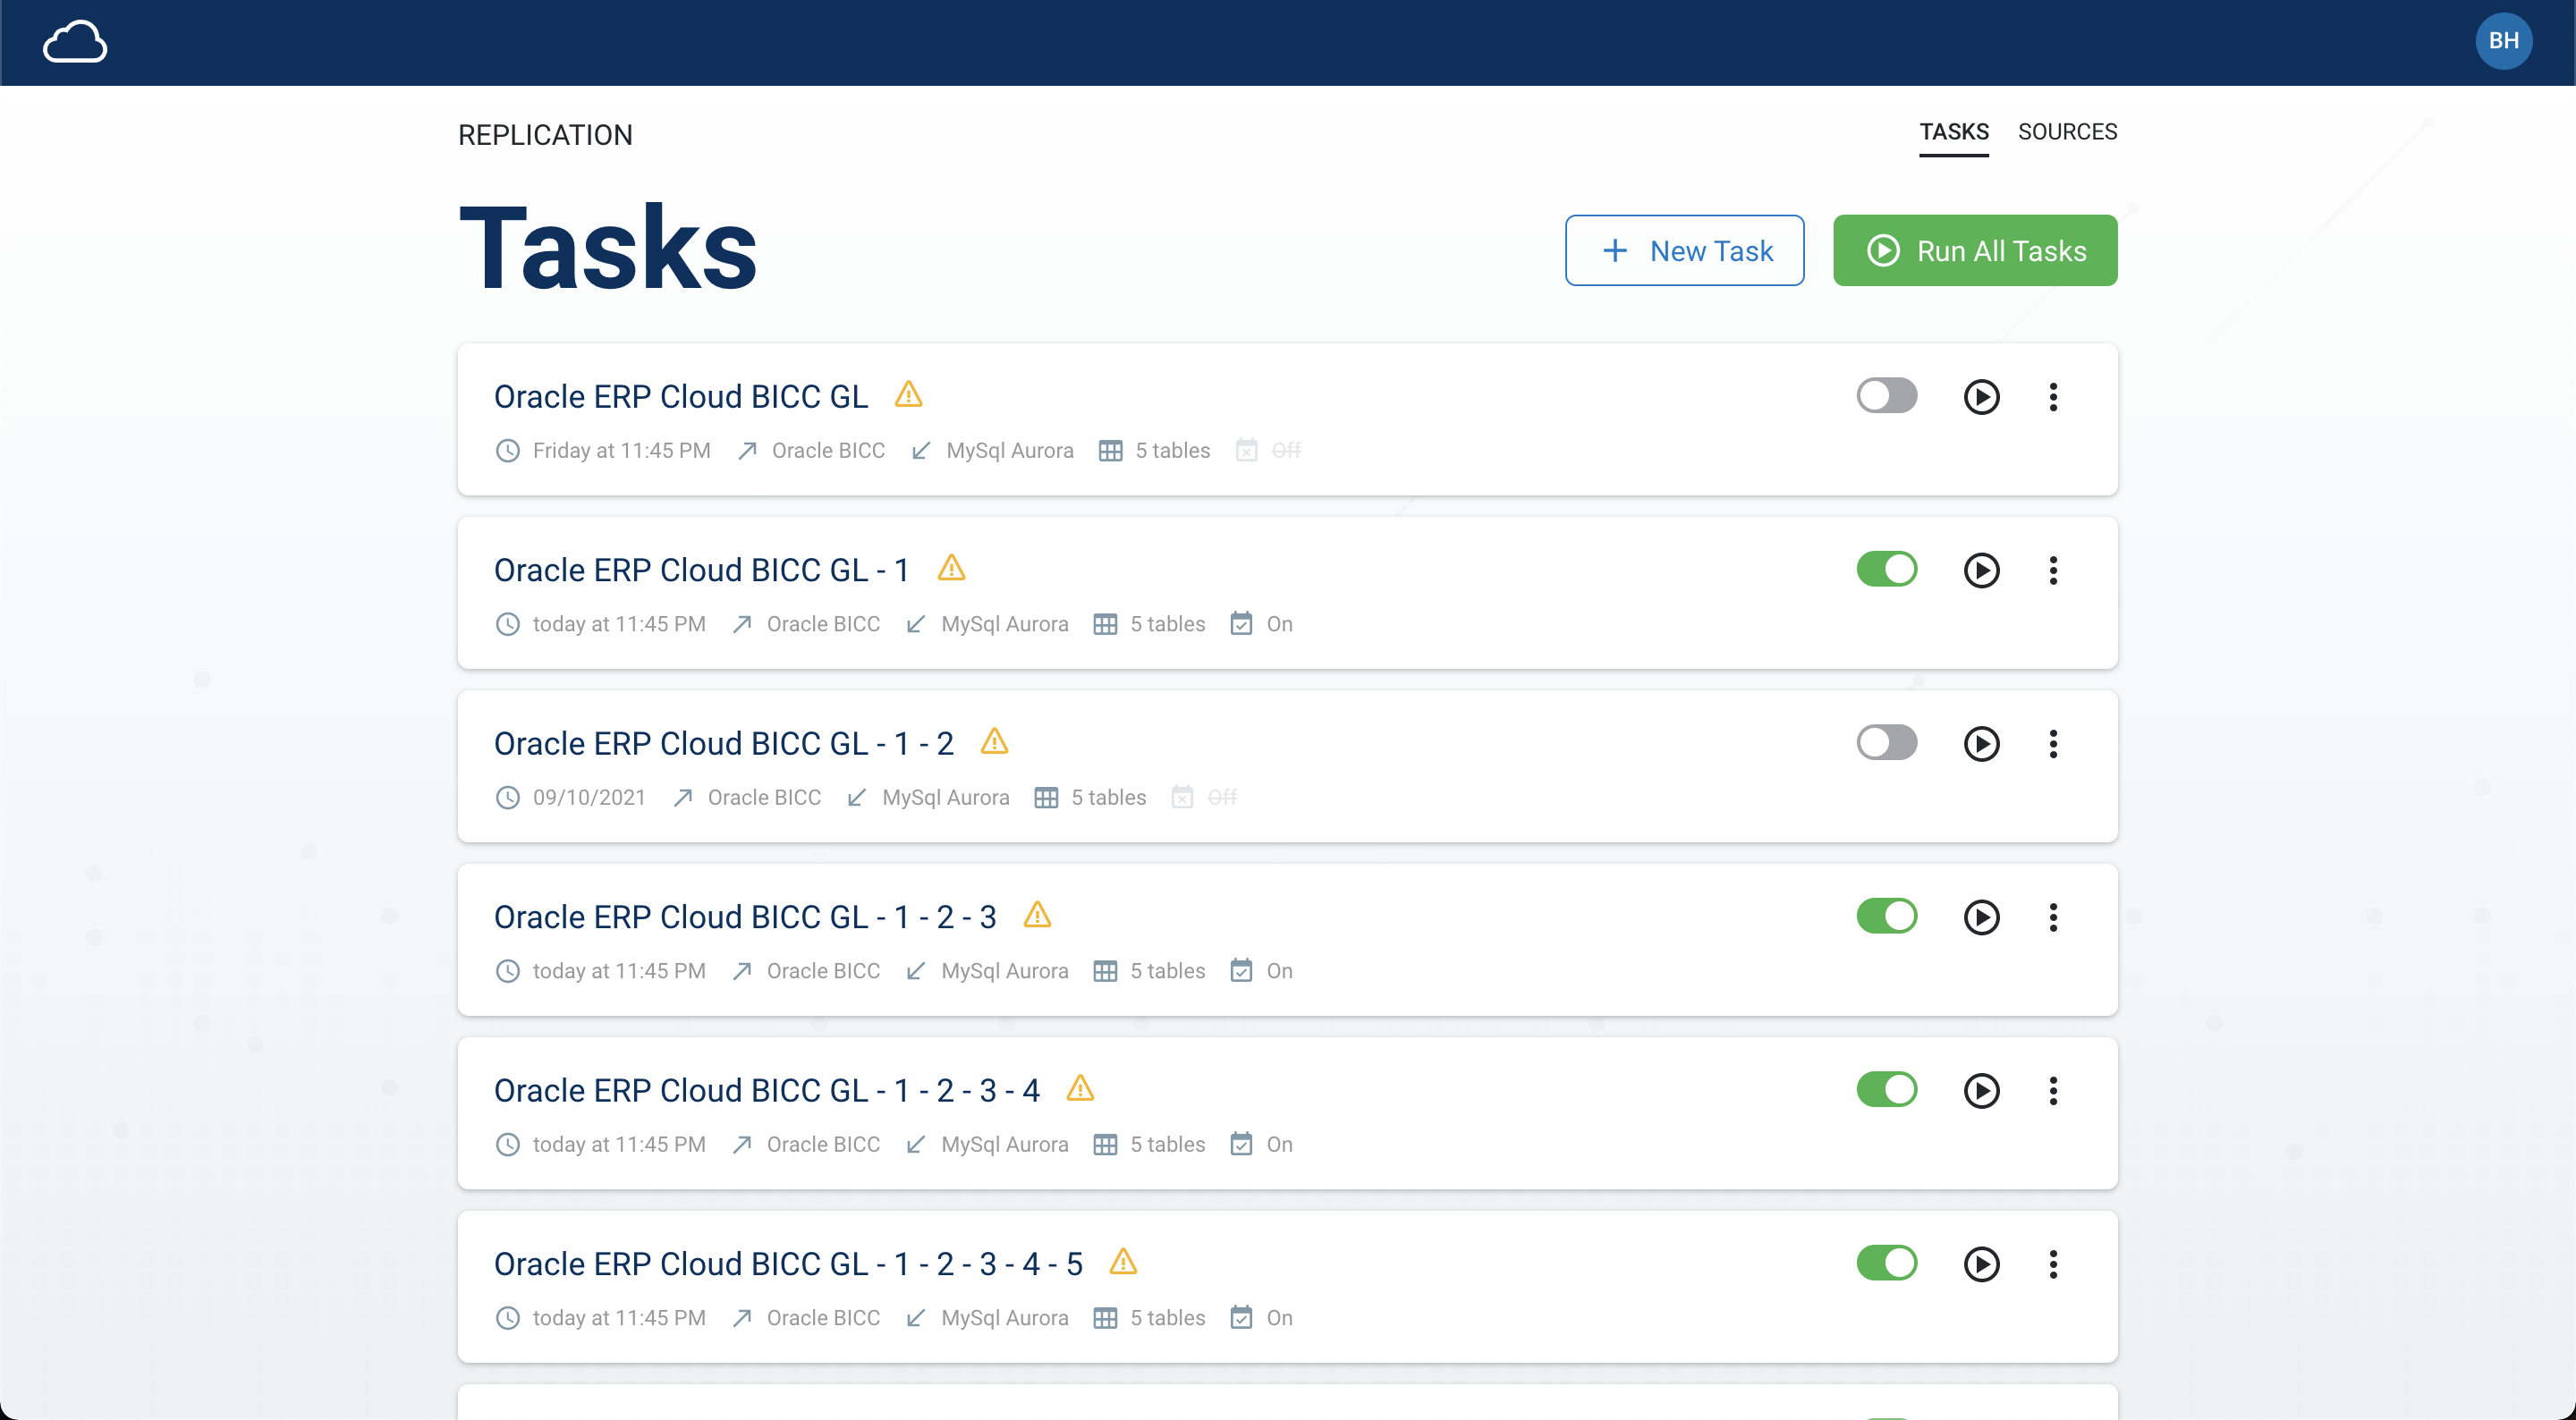Click the cloud logo icon

coord(75,42)
